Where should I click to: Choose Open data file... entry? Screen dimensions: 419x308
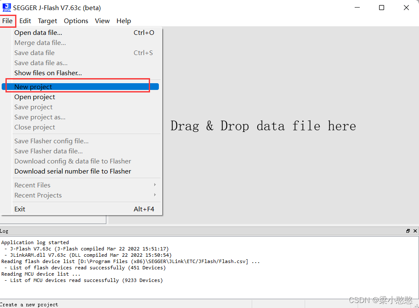pos(80,33)
